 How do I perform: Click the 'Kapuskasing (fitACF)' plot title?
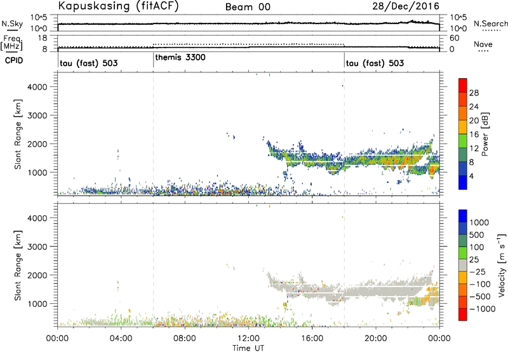tap(119, 6)
